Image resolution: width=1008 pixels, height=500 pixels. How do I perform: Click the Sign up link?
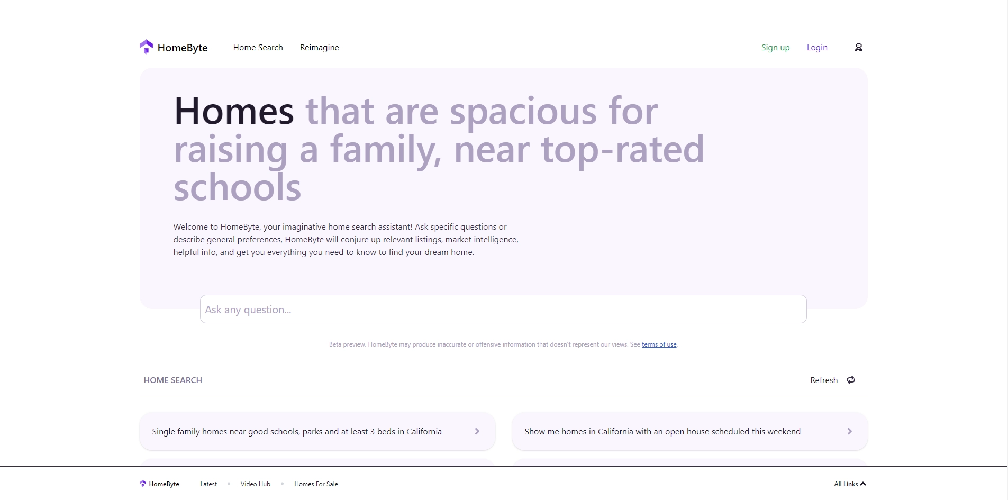point(775,48)
